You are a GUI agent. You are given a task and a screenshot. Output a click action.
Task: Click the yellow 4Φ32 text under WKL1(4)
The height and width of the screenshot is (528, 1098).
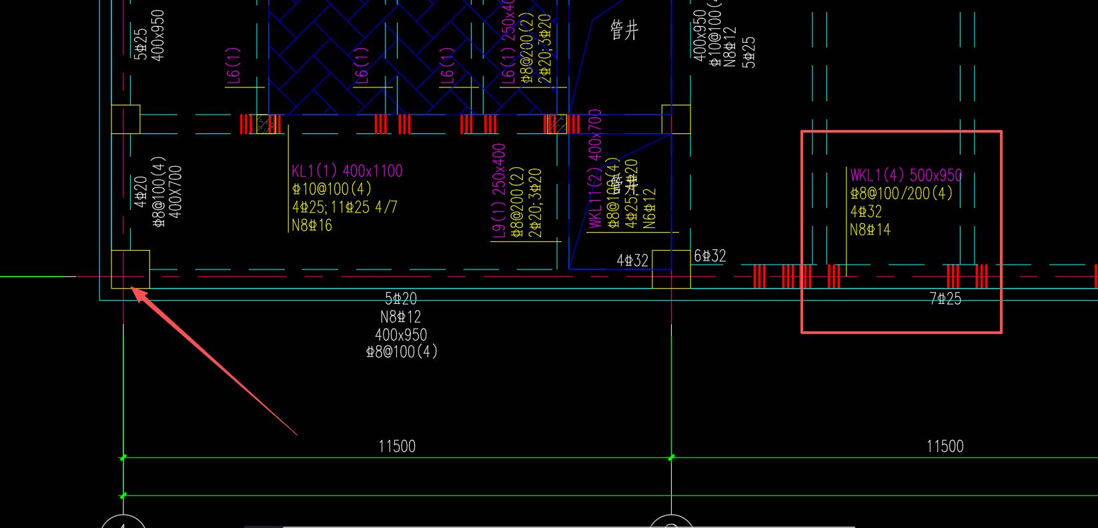(x=866, y=212)
